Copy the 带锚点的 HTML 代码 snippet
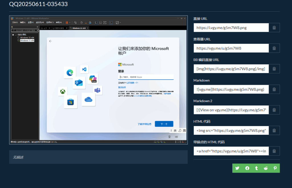 coord(274,151)
